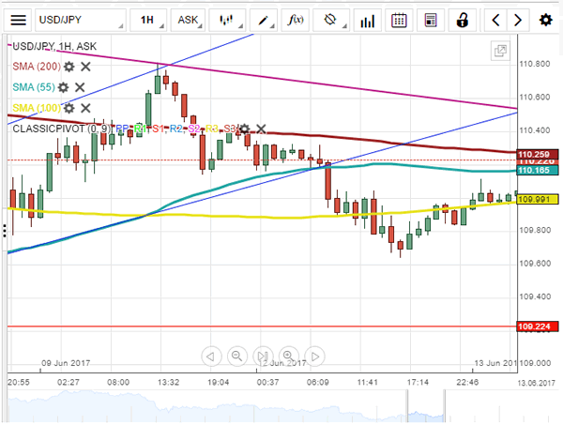The image size is (563, 425).
Task: Zoom out the chart with magnifier minus
Action: tap(237, 357)
